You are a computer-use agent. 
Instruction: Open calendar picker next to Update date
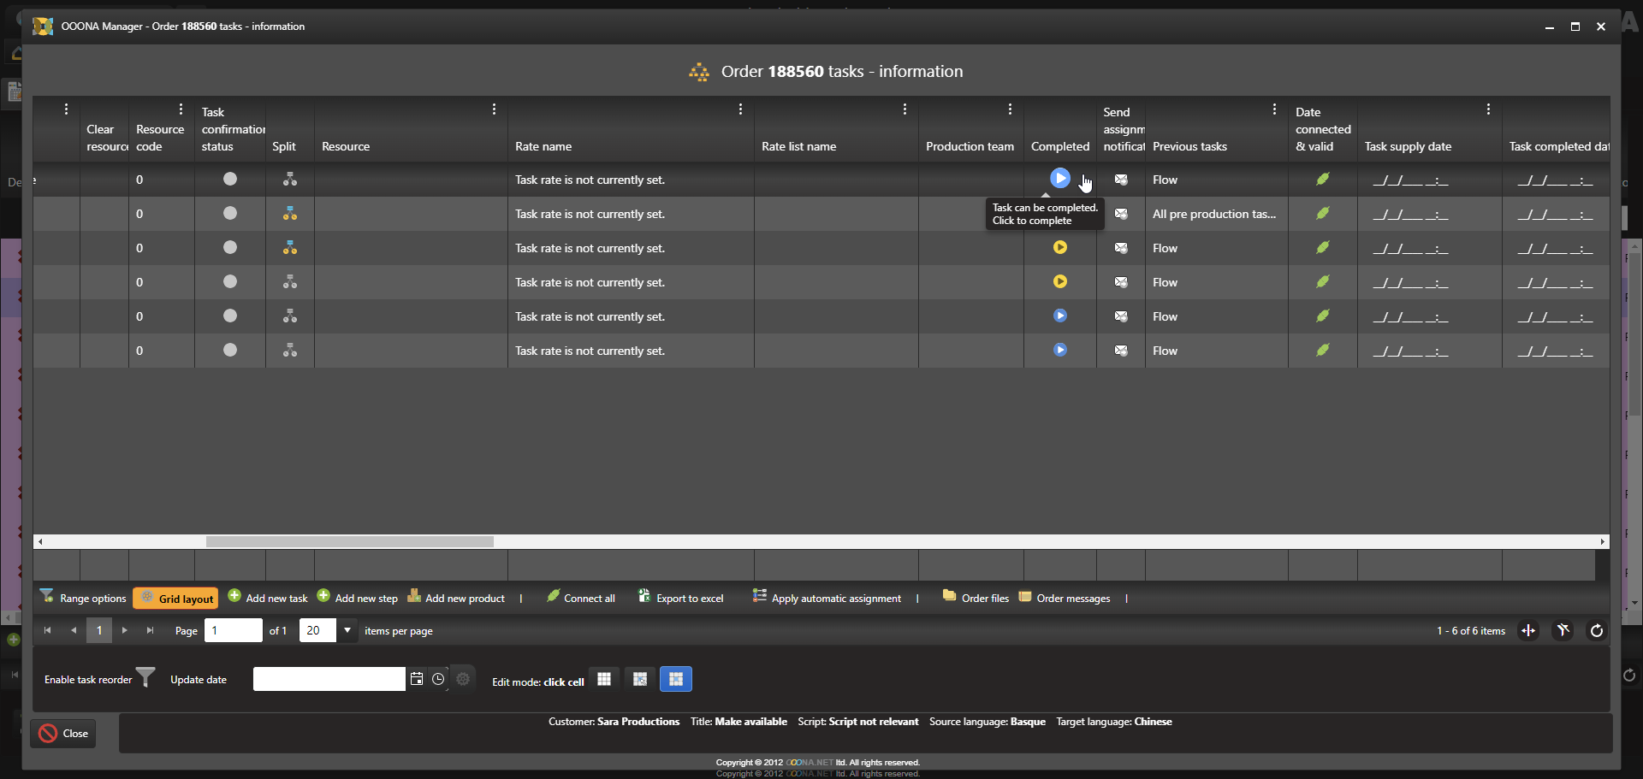pyautogui.click(x=417, y=679)
